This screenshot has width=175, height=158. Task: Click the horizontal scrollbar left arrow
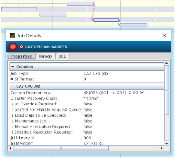10,148
